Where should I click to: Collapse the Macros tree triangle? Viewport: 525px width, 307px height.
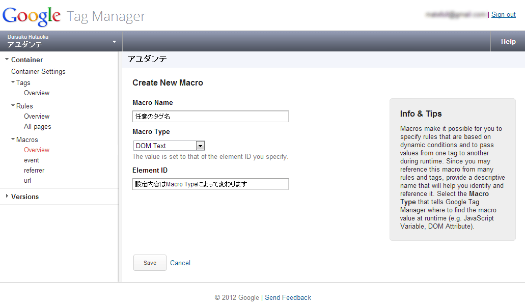[13, 139]
